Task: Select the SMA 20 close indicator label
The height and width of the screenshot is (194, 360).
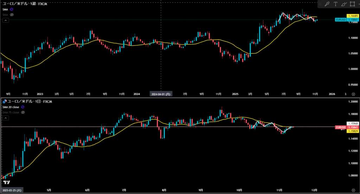Action: [11, 106]
